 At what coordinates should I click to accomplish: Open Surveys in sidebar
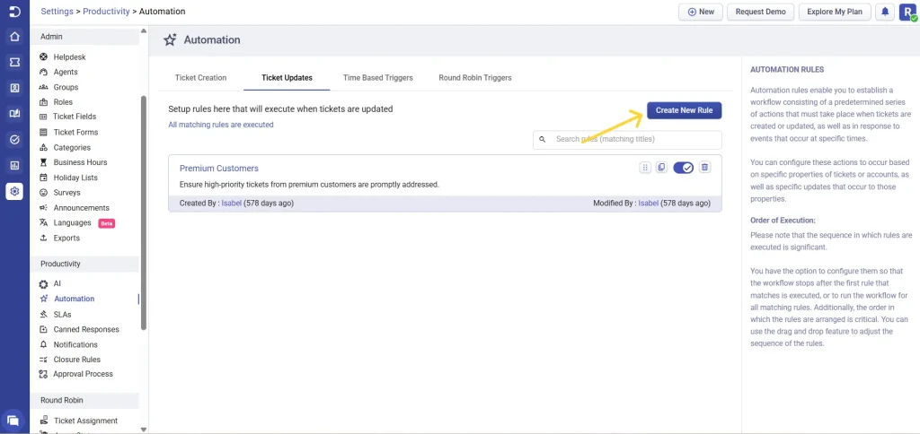(x=66, y=192)
